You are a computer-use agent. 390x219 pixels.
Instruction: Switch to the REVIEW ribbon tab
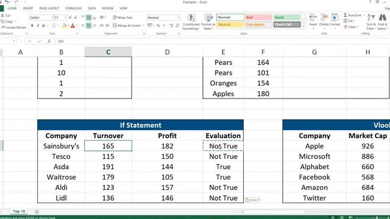click(x=107, y=9)
